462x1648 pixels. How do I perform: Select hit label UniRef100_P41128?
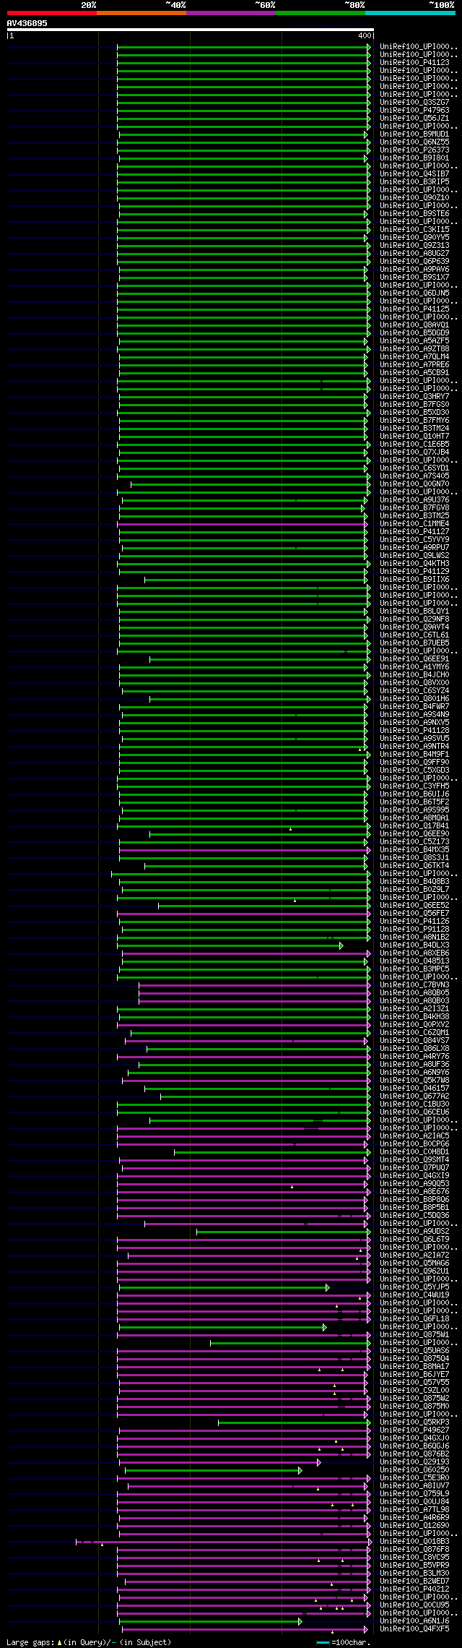[414, 730]
